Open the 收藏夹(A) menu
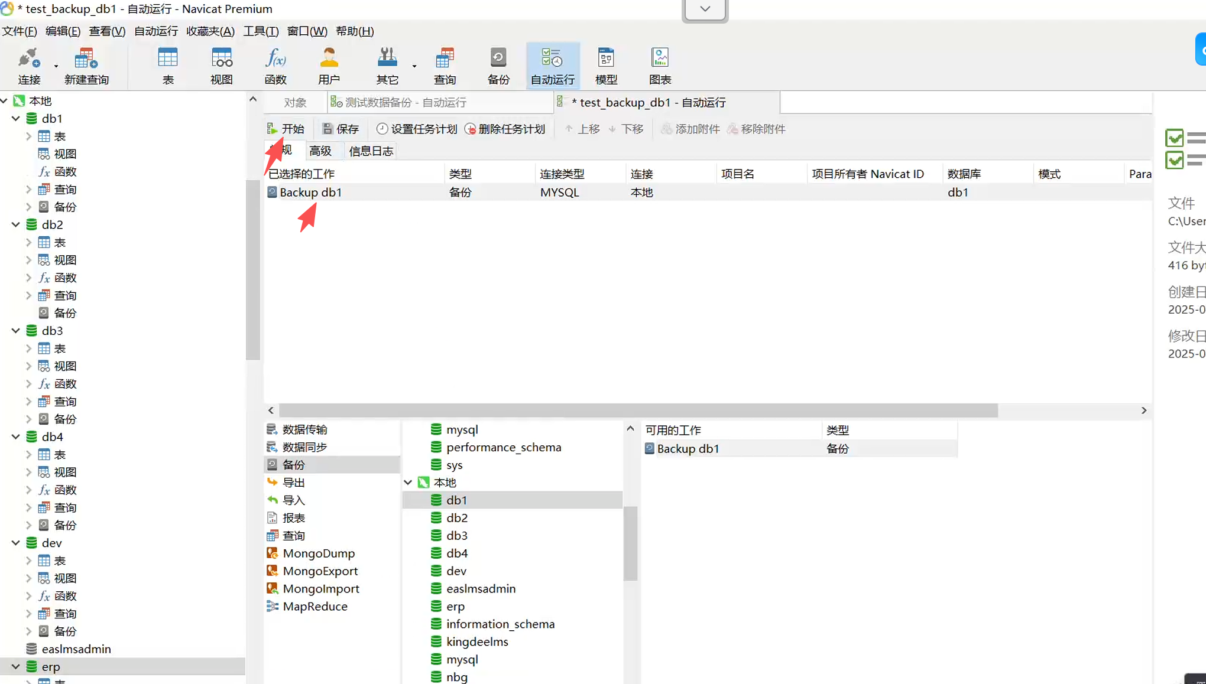This screenshot has width=1206, height=684. (x=210, y=31)
